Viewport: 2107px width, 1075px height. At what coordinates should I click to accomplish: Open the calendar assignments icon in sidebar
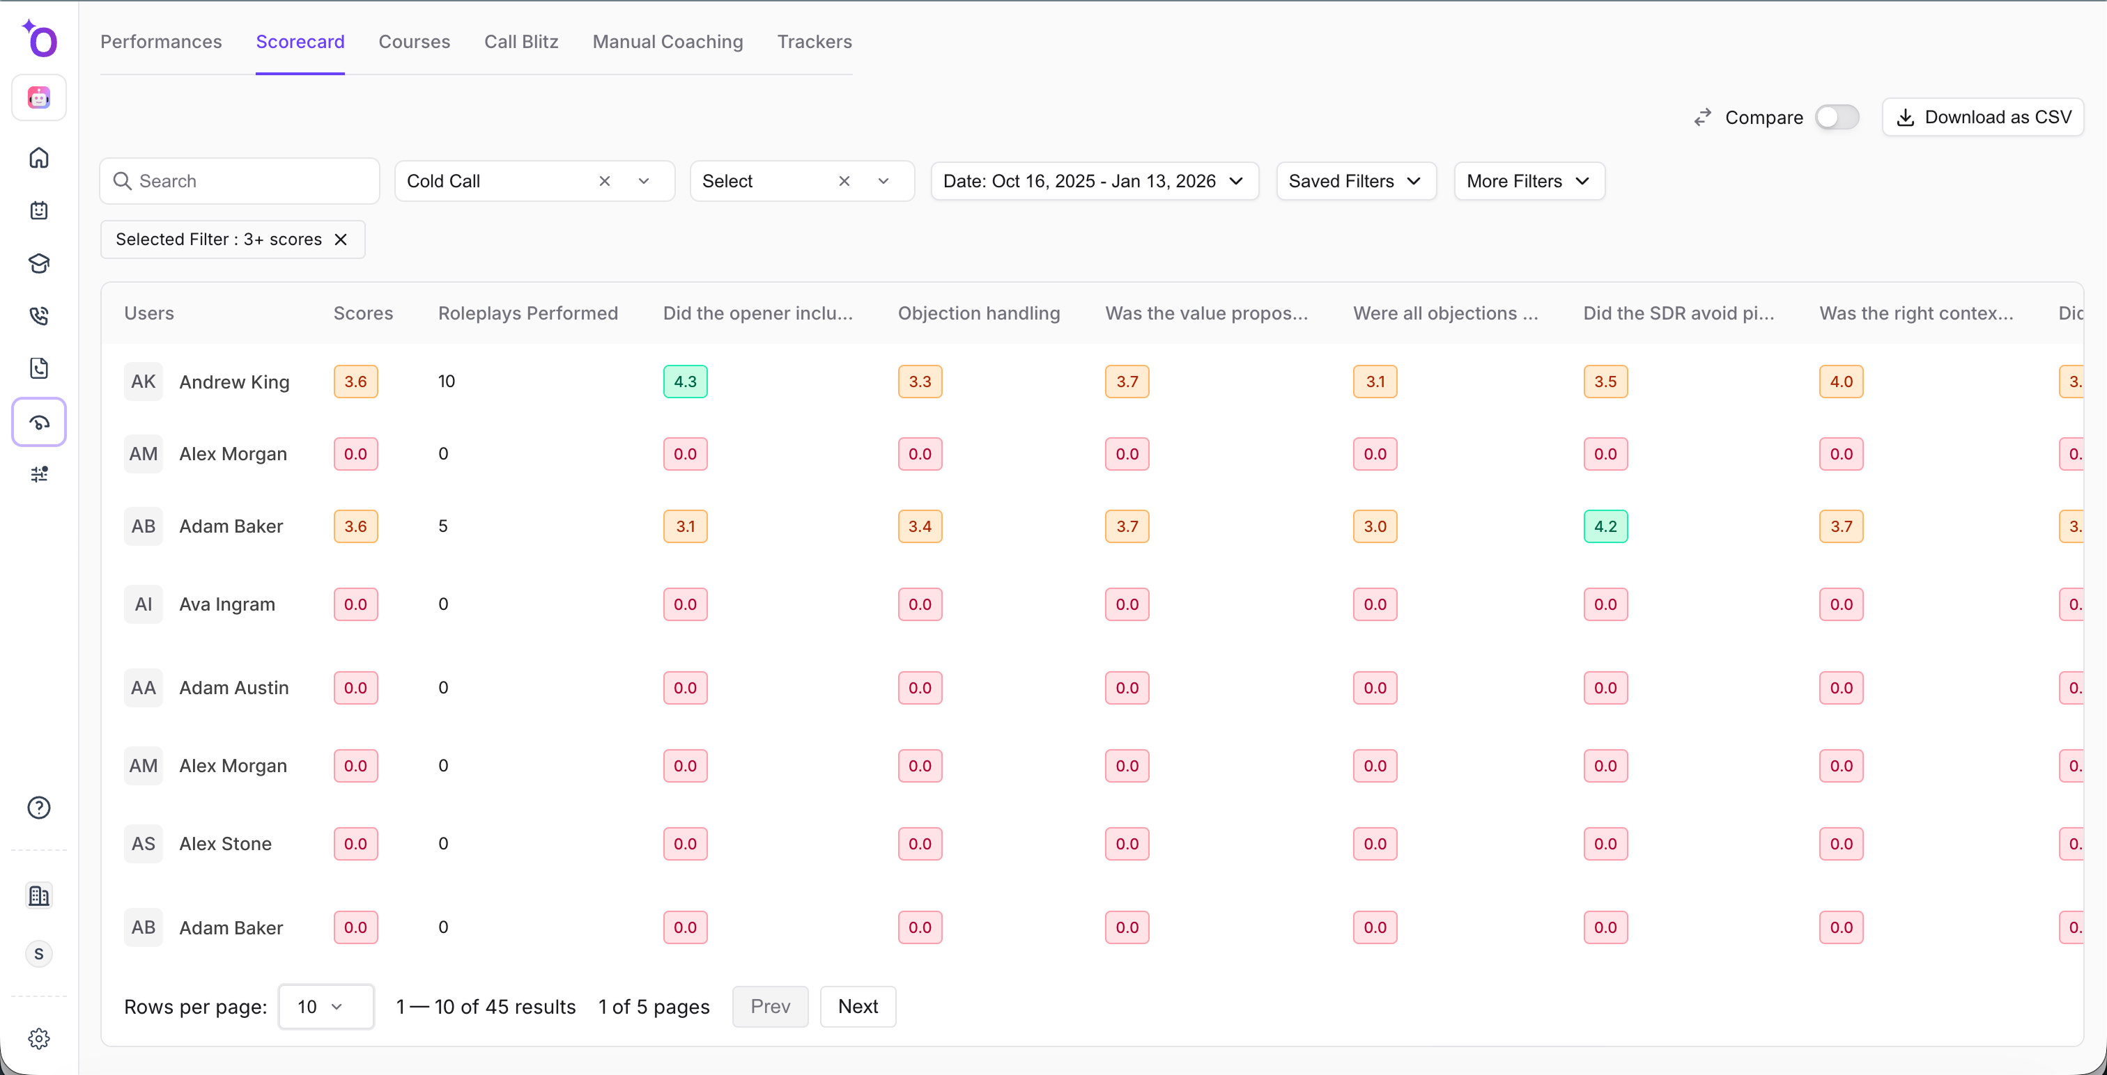click(x=38, y=210)
